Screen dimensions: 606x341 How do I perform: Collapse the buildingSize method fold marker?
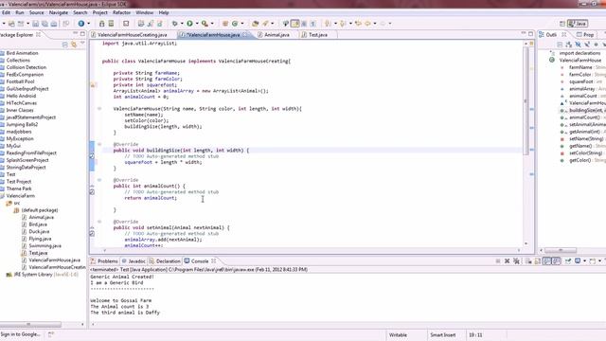(x=99, y=144)
